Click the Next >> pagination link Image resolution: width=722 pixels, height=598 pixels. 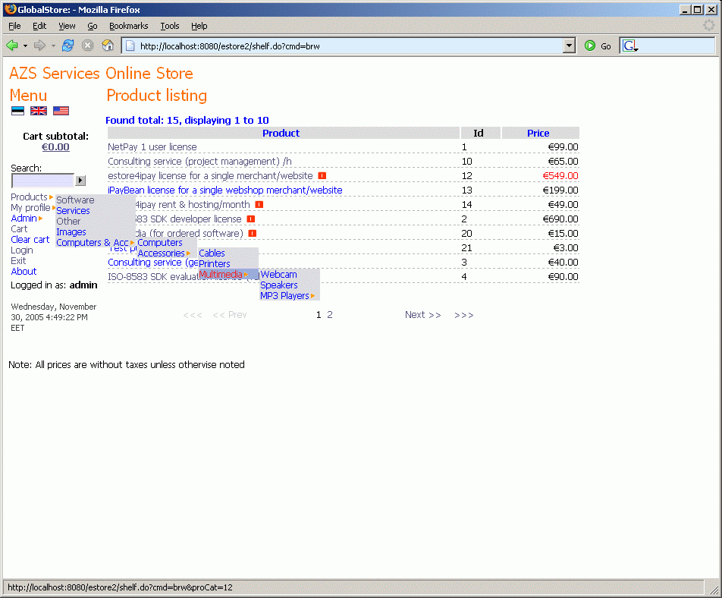(422, 315)
